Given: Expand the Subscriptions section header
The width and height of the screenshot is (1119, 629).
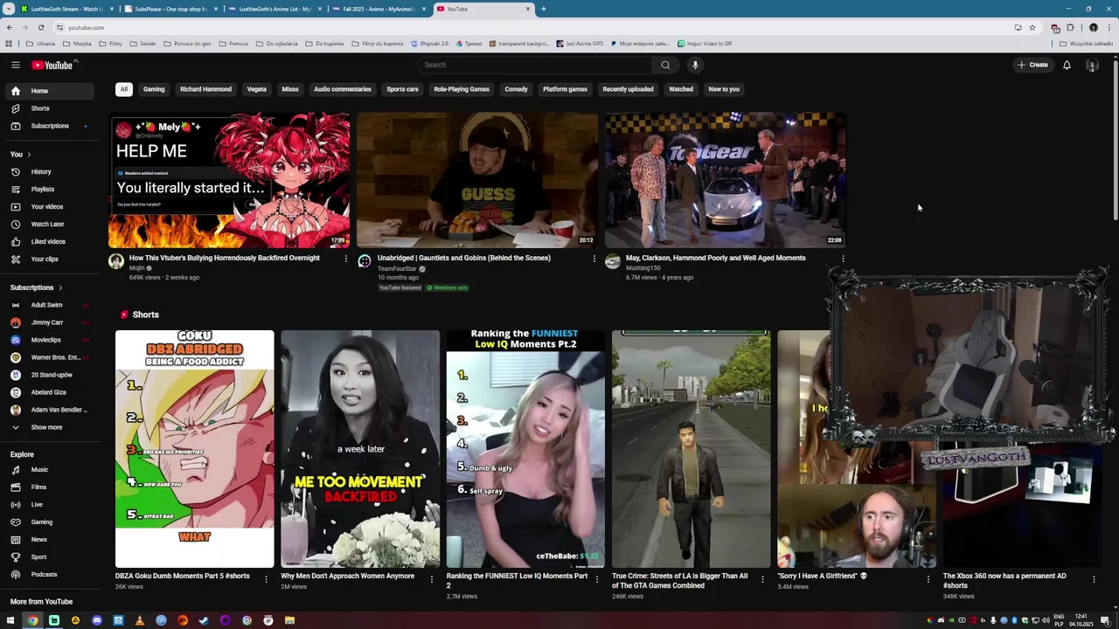Looking at the screenshot, I should tap(36, 287).
